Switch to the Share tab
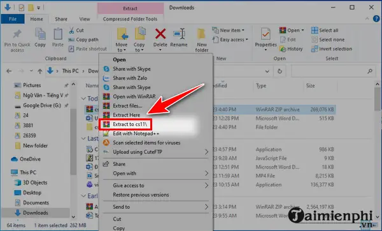382x231 pixels. 61,19
